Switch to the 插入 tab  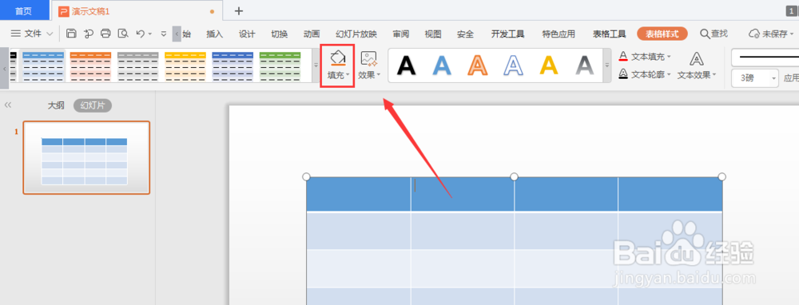(214, 34)
